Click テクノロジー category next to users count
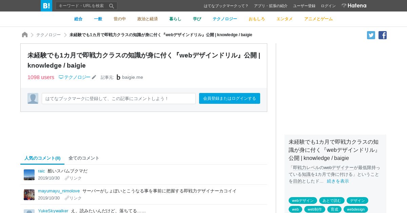 point(75,77)
